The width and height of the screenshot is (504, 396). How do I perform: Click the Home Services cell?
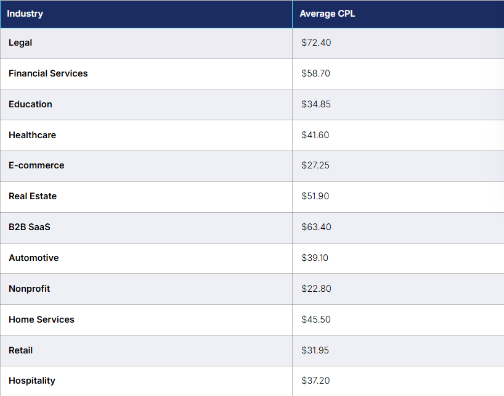pyautogui.click(x=146, y=320)
